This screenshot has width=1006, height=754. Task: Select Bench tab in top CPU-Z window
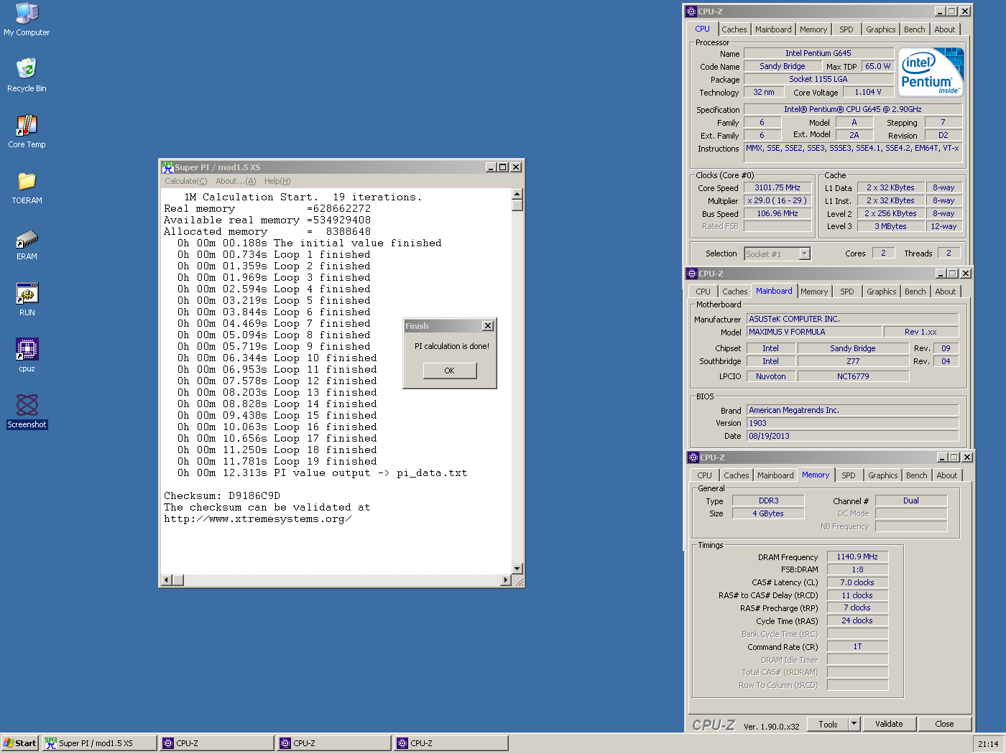915,29
